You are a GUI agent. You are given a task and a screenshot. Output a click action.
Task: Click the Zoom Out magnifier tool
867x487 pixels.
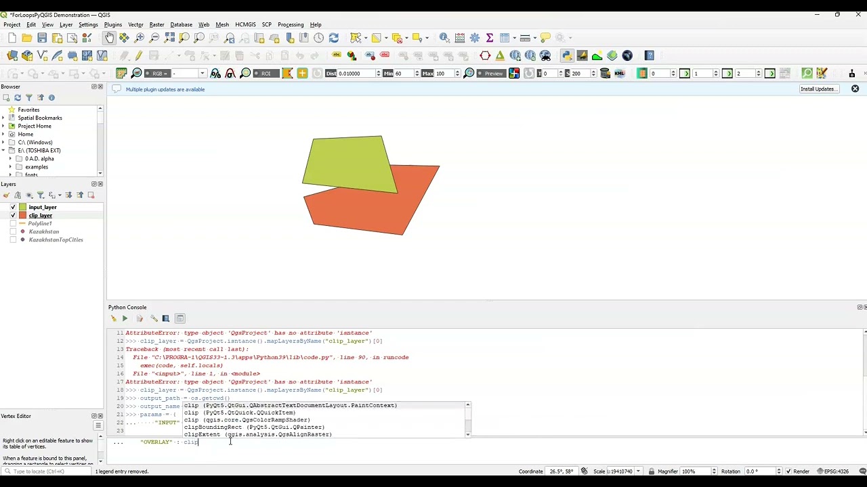pyautogui.click(x=154, y=38)
